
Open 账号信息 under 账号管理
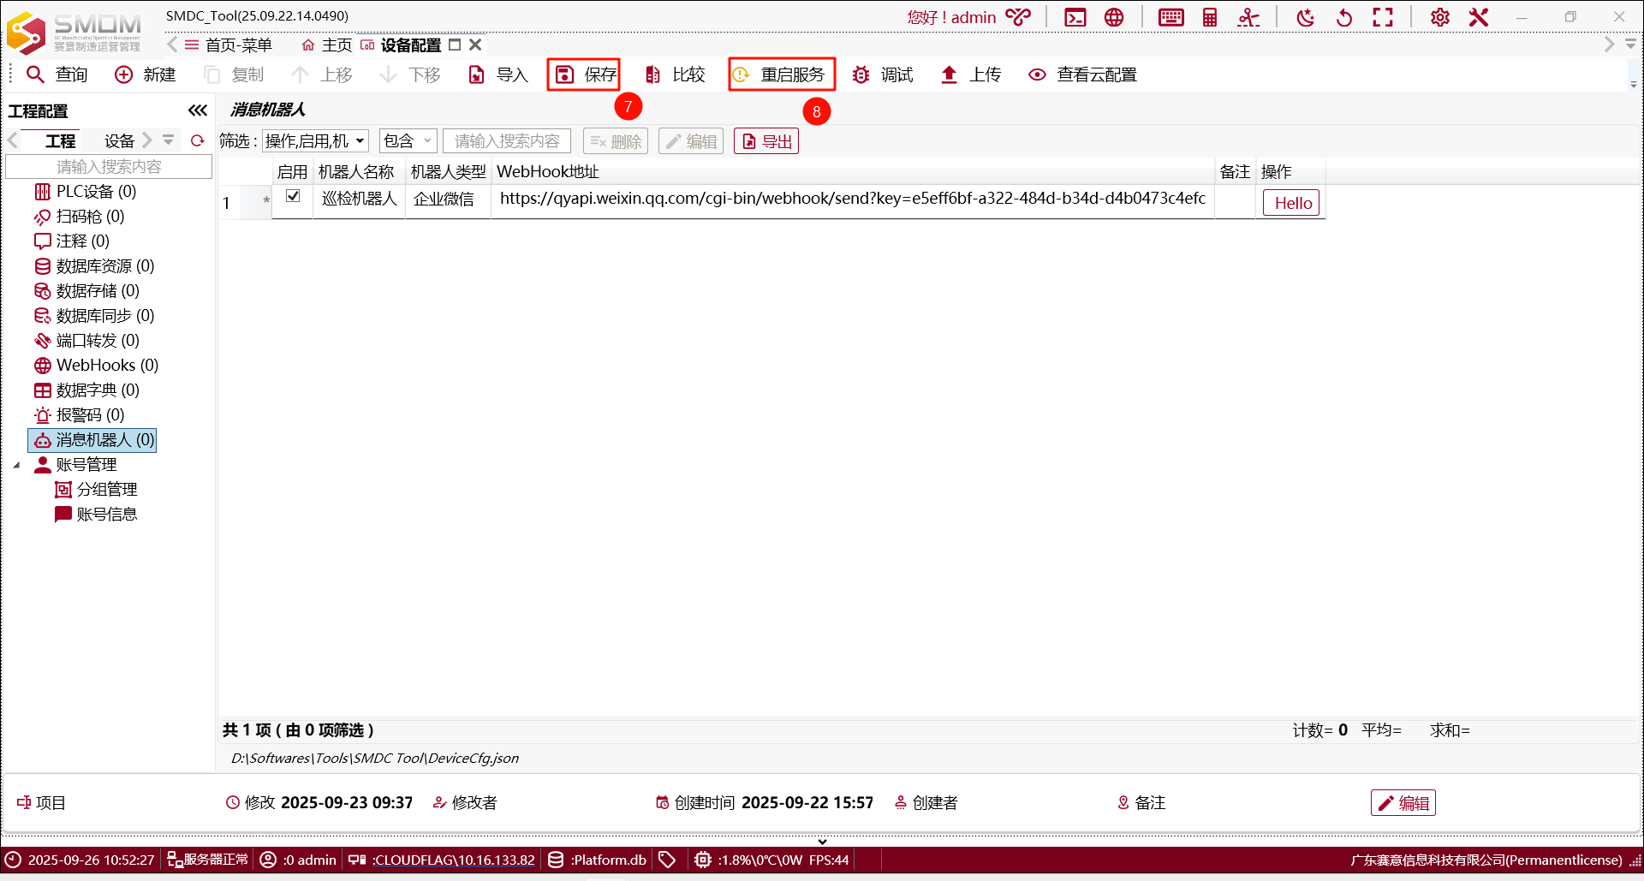[96, 515]
